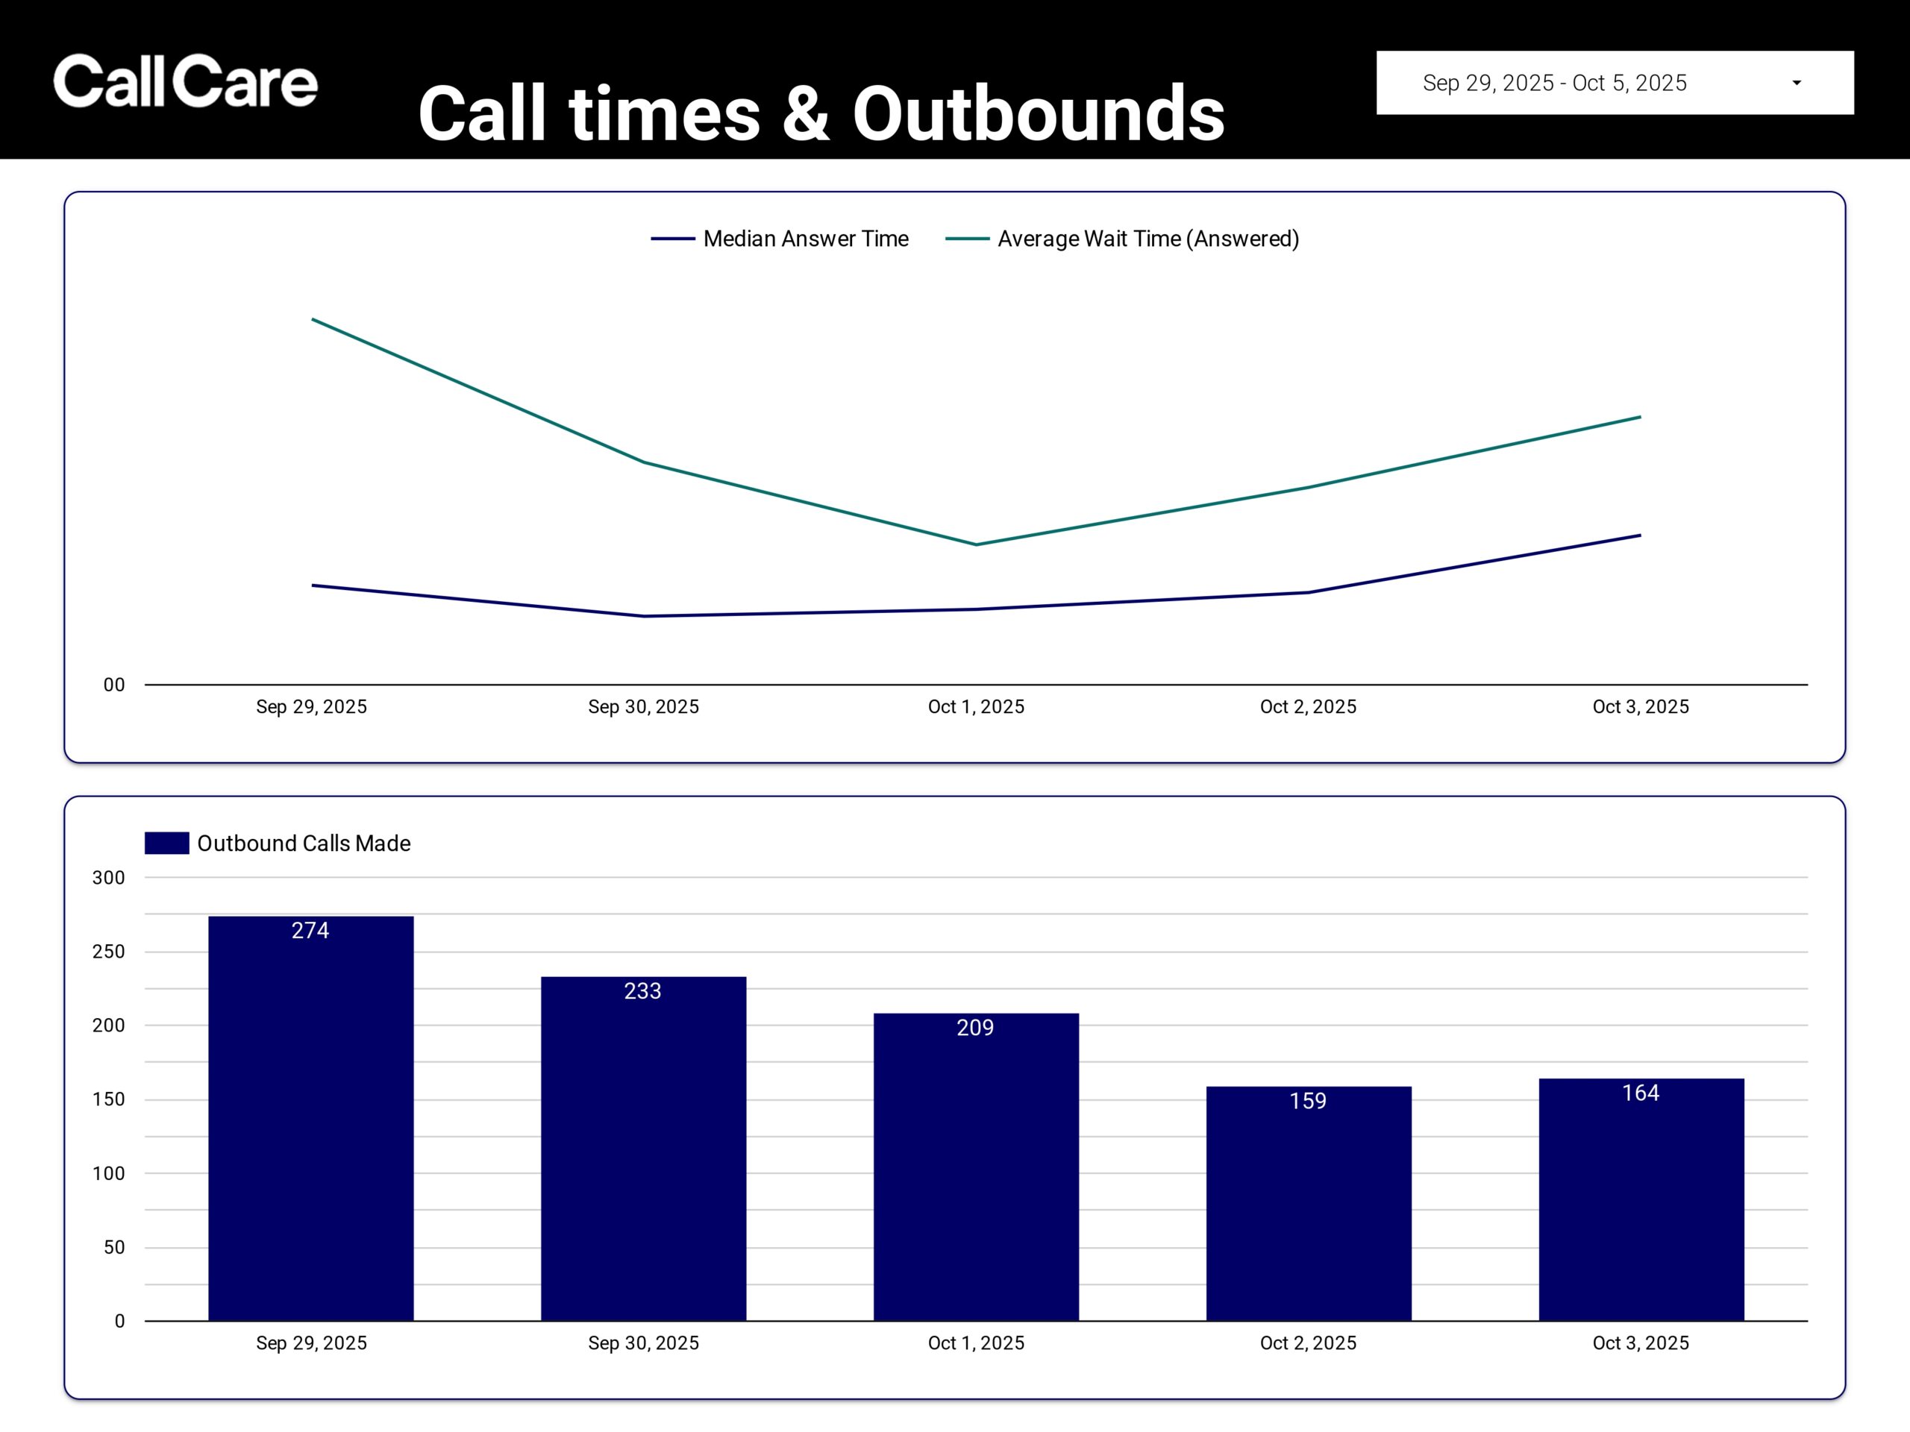The width and height of the screenshot is (1910, 1432).
Task: Open the date range dropdown arrow
Action: pyautogui.click(x=1796, y=83)
